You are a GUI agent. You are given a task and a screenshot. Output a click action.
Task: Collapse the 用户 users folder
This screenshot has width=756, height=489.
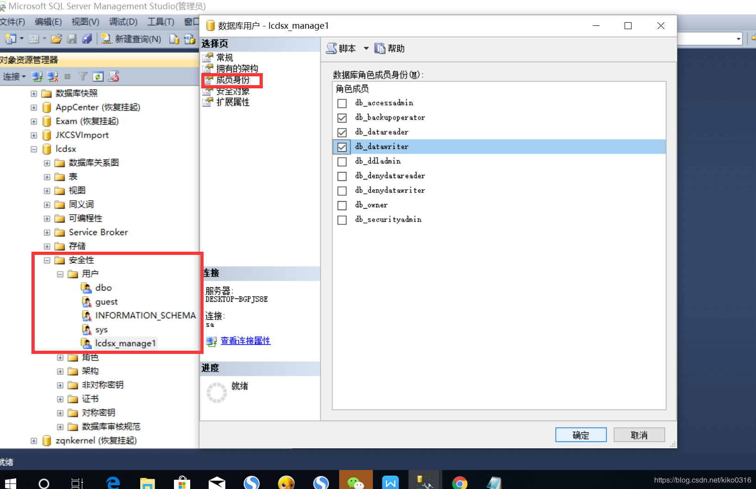[60, 274]
